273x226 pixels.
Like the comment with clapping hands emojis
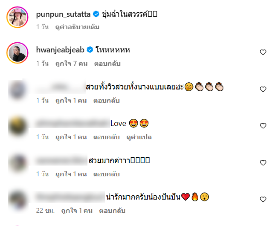(x=263, y=89)
